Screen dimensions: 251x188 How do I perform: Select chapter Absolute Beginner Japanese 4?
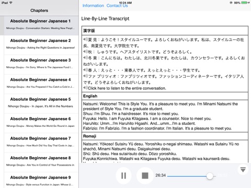tap(41, 84)
